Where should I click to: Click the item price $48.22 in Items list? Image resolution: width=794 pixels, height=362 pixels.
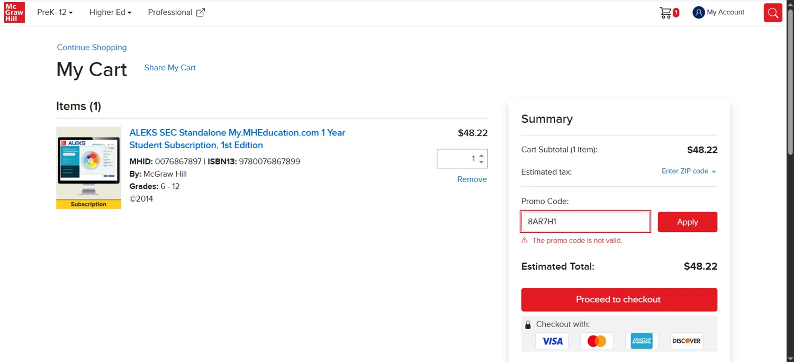[x=472, y=133]
